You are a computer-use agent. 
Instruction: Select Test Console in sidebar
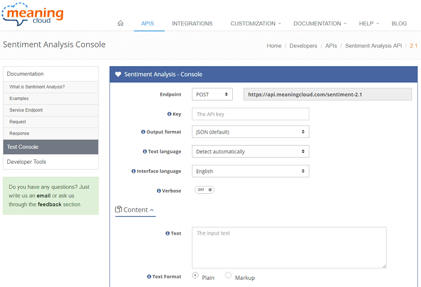[51, 147]
